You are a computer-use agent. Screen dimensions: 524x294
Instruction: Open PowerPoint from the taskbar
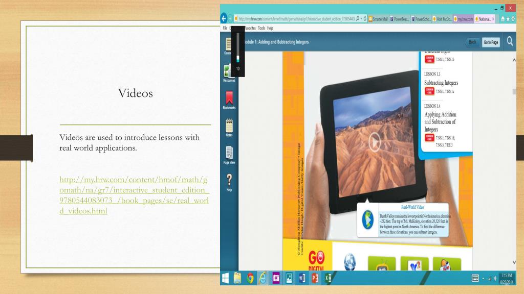[315, 278]
